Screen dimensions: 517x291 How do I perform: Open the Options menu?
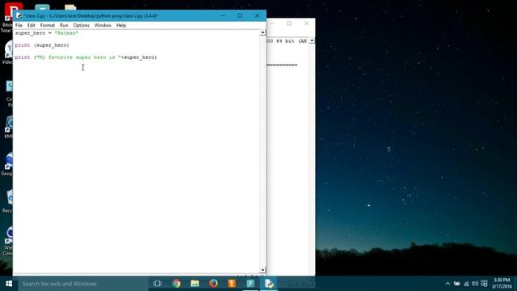click(81, 25)
